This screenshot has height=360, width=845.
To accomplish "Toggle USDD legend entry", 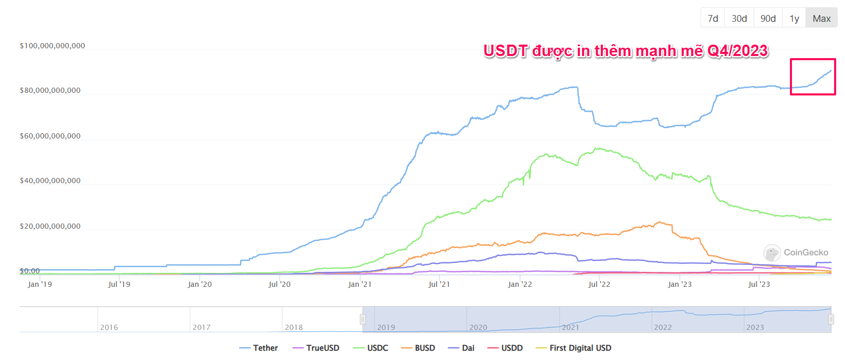I will [505, 348].
